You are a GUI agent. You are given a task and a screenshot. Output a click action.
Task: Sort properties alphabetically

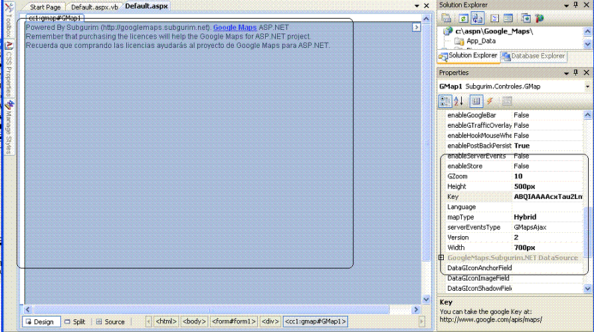pyautogui.click(x=458, y=101)
